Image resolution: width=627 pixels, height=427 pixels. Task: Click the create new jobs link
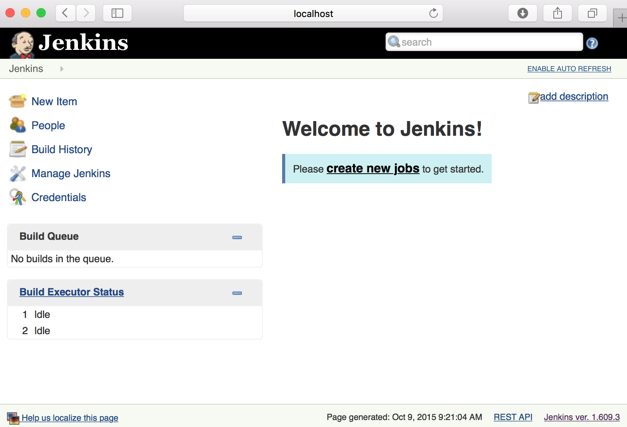pyautogui.click(x=373, y=168)
